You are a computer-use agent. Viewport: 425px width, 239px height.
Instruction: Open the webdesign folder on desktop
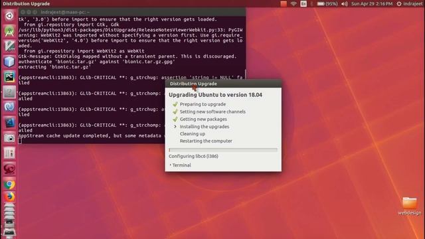click(x=410, y=206)
